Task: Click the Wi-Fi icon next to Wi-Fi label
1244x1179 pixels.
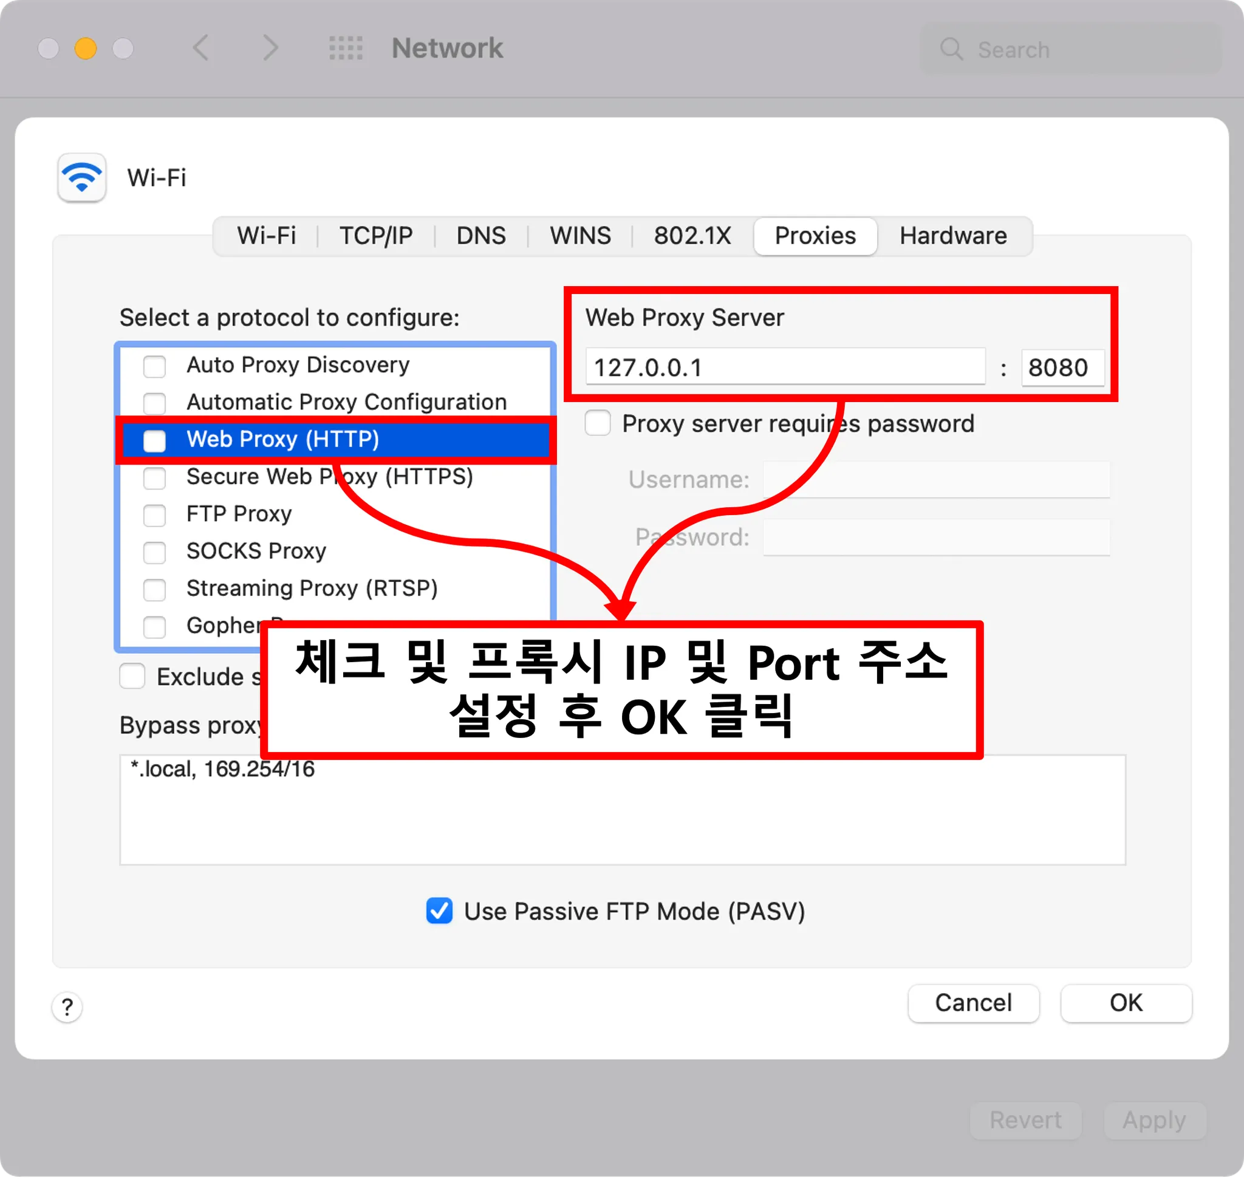Action: point(82,178)
